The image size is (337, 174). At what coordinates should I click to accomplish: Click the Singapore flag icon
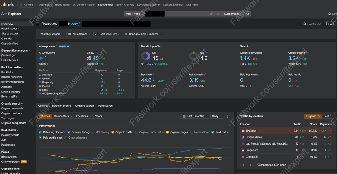pos(243,150)
